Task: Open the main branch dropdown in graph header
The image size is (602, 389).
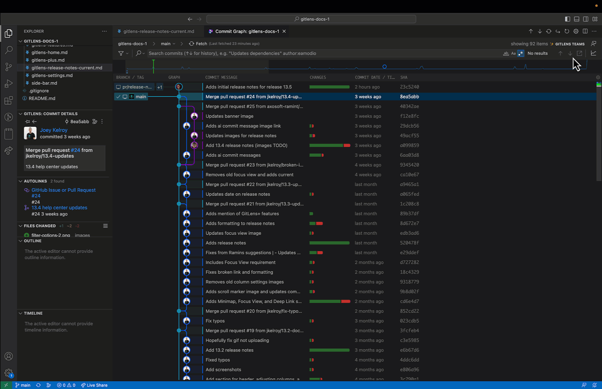Action: point(168,44)
